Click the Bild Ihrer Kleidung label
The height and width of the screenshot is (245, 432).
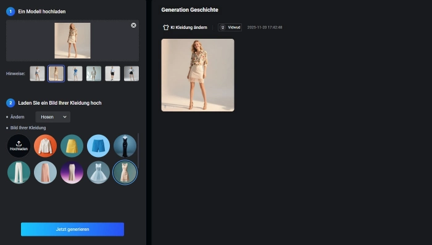[x=28, y=127]
